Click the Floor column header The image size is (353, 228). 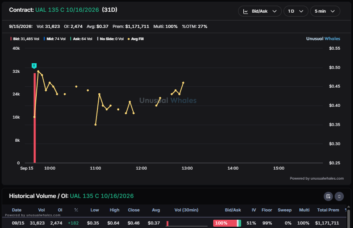267,210
